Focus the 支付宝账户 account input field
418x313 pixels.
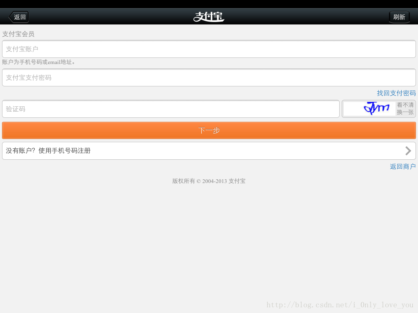(x=209, y=49)
